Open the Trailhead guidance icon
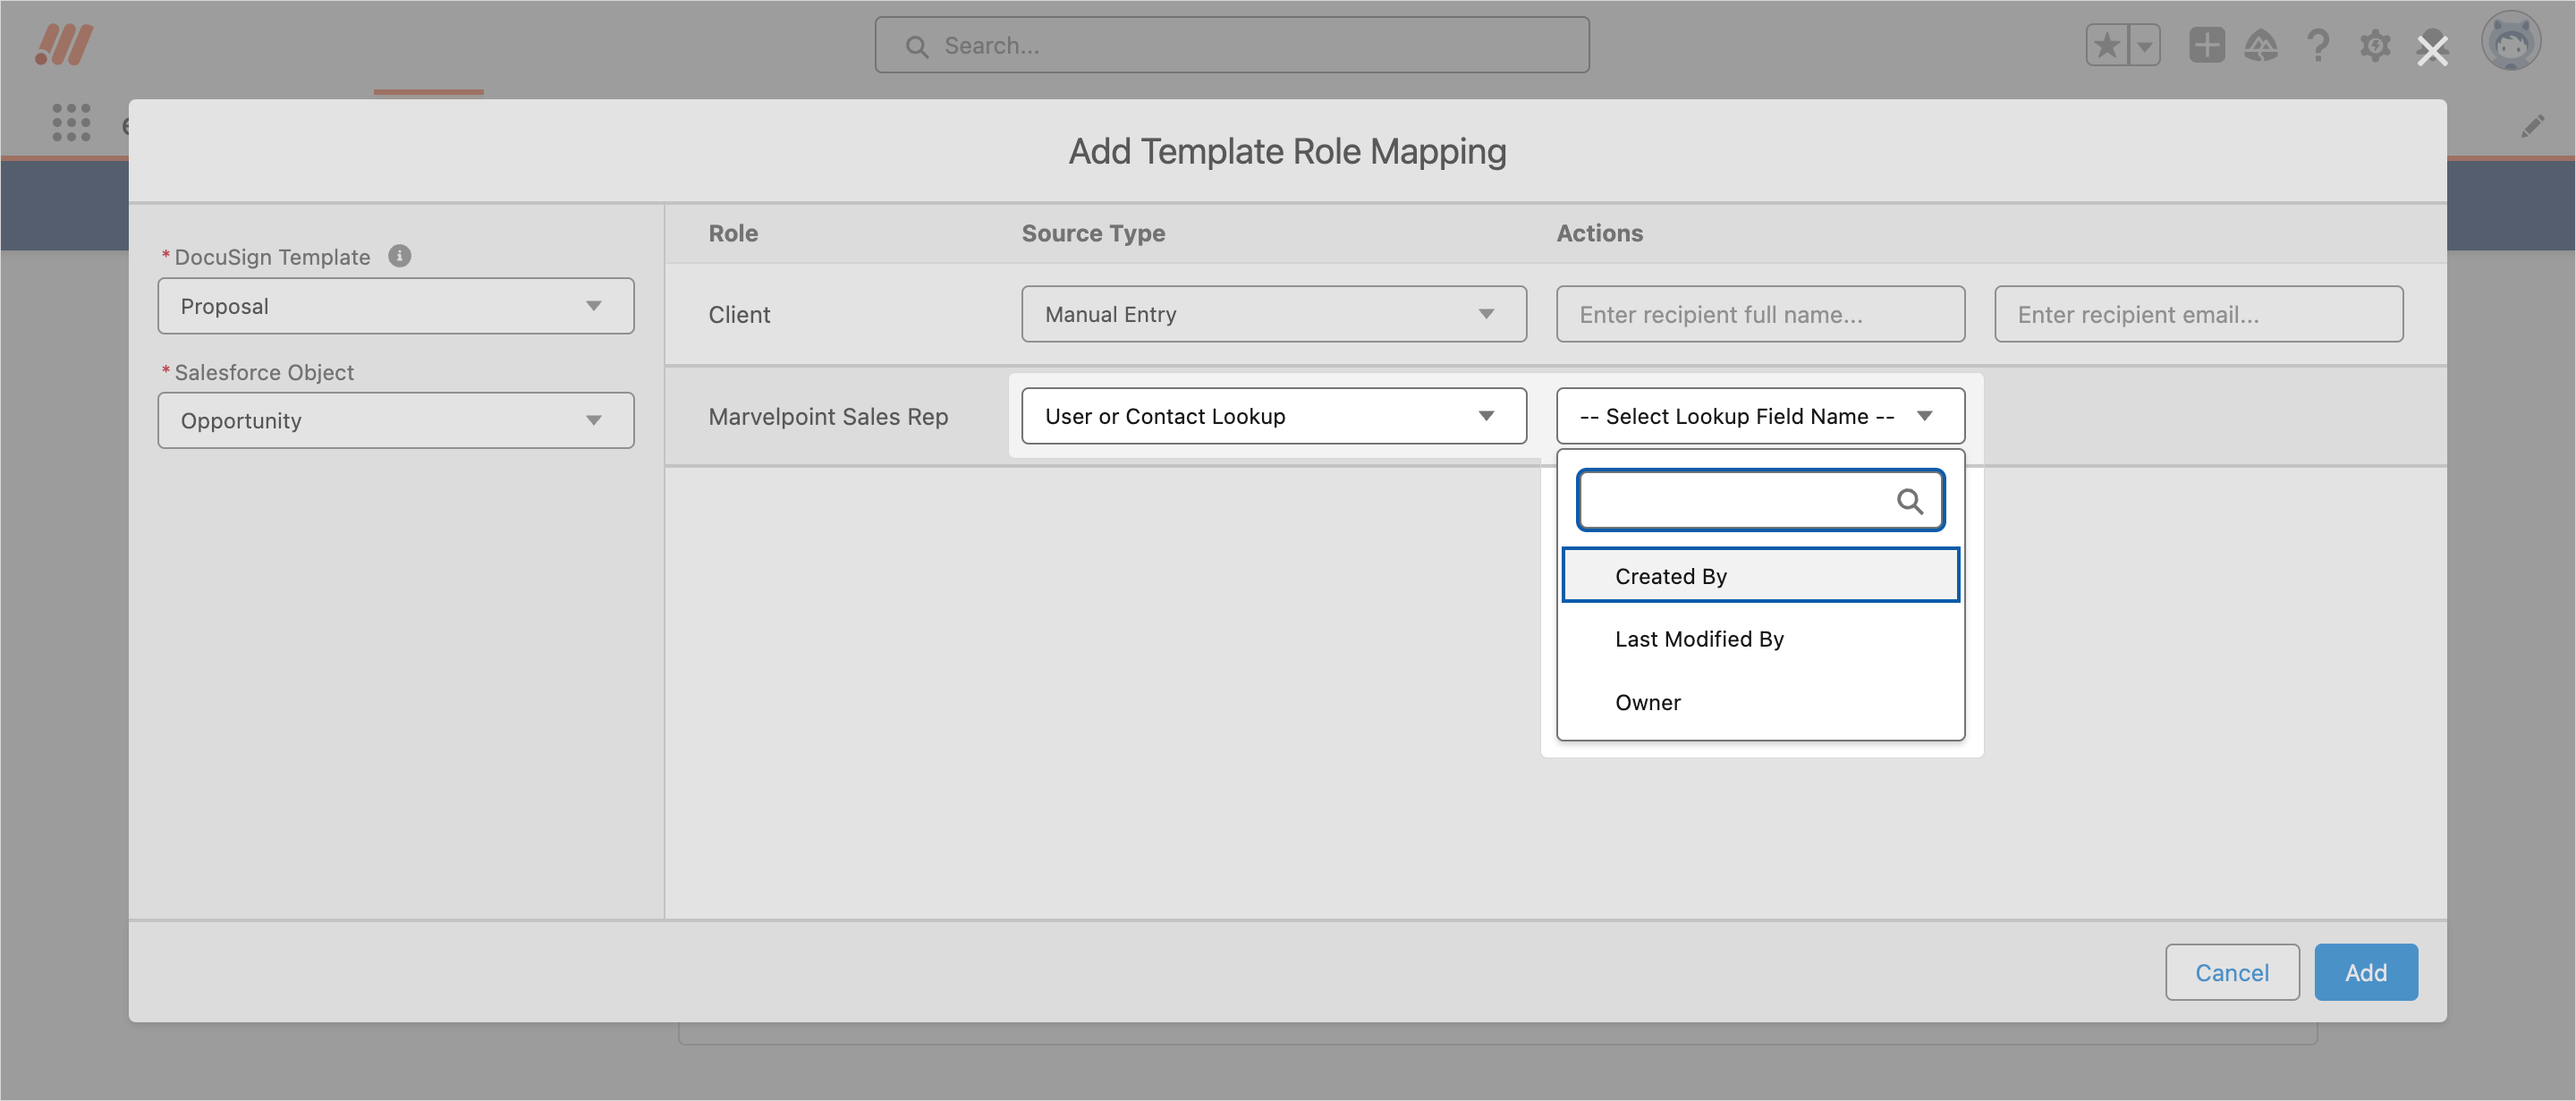The image size is (2576, 1101). click(2260, 45)
